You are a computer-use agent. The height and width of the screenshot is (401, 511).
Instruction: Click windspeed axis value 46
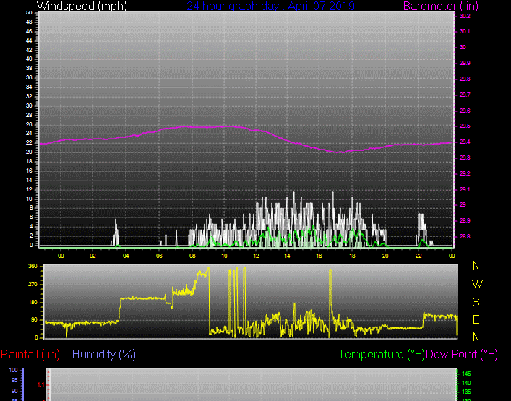(29, 31)
